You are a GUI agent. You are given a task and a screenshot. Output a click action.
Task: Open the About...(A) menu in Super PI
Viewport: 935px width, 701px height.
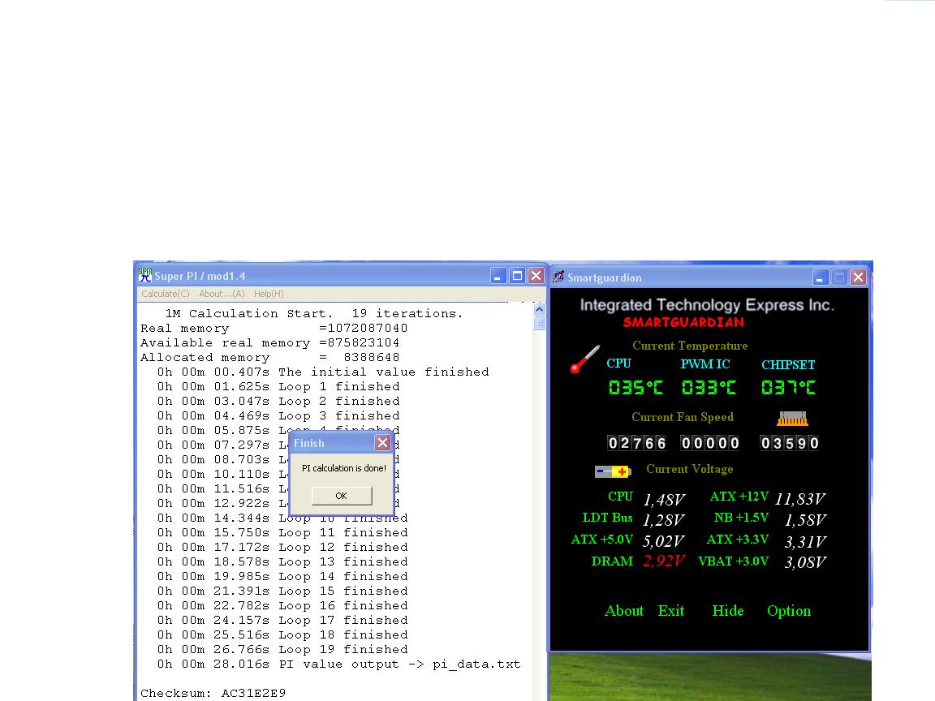(222, 294)
